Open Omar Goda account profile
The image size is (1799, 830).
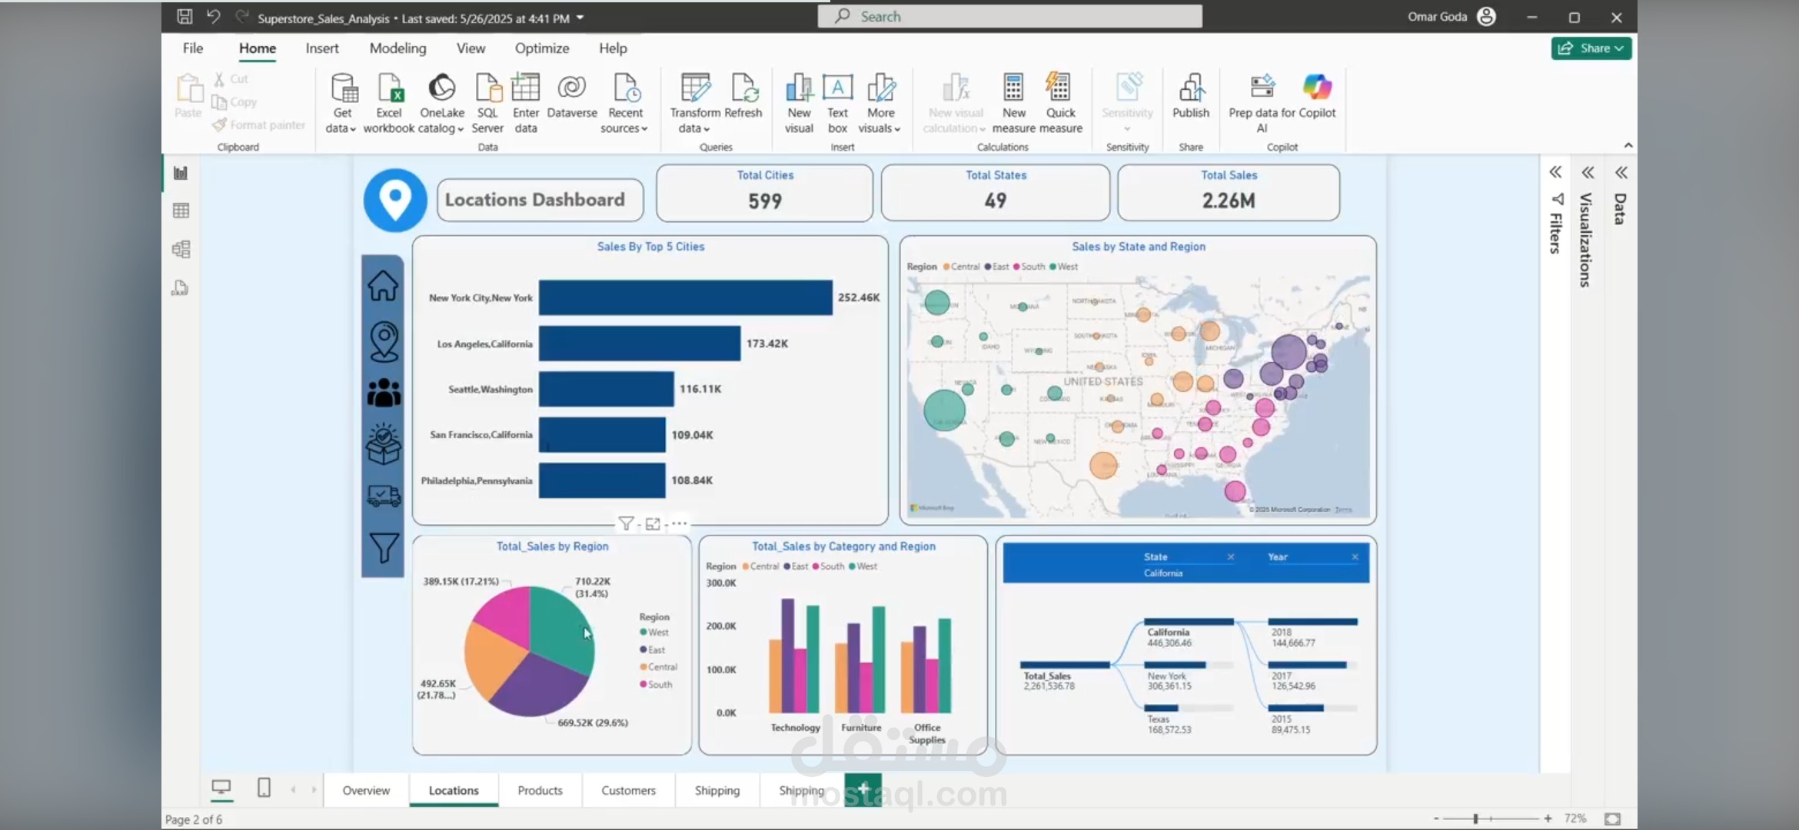point(1452,16)
